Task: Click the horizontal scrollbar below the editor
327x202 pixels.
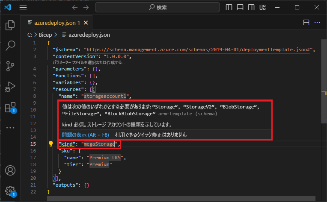Action: click(x=181, y=199)
